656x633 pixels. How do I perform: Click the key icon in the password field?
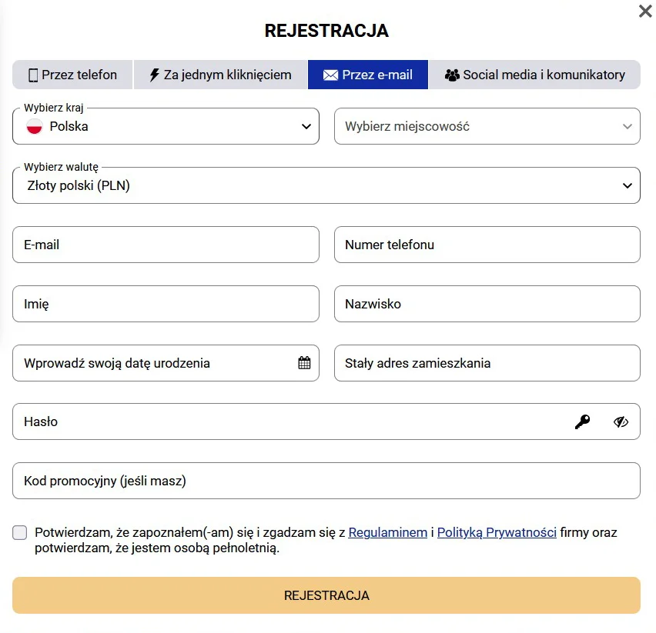[x=583, y=421]
